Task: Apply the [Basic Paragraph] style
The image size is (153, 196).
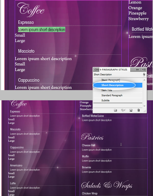Action: (111, 80)
